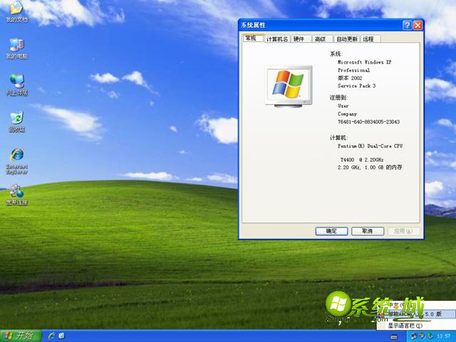This screenshot has height=342, width=456.
Task: Click the registered 'User' text
Action: (x=343, y=106)
